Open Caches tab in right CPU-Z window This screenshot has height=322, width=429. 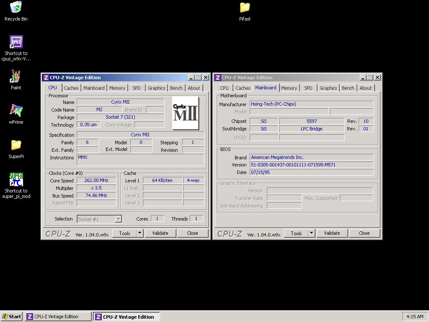243,88
